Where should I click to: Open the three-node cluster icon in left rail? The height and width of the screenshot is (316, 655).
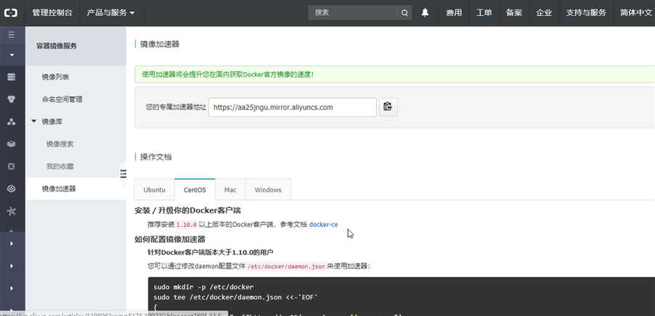click(x=12, y=122)
